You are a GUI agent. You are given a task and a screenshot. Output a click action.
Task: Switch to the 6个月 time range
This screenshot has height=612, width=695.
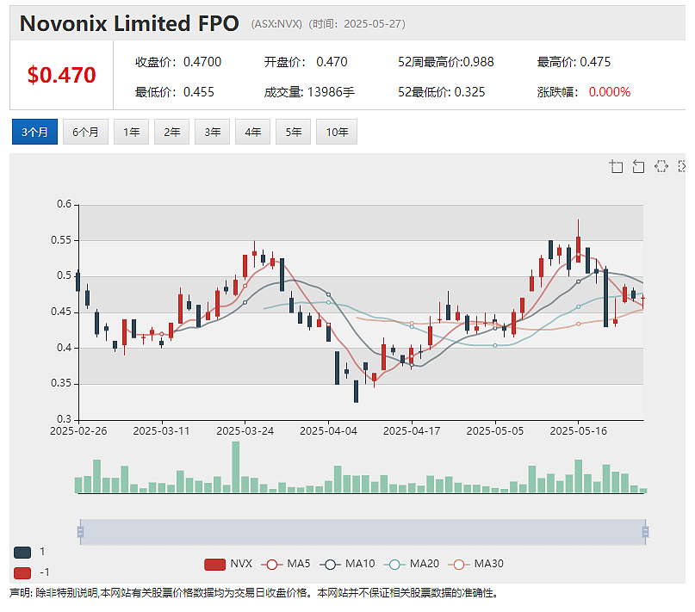click(x=85, y=132)
